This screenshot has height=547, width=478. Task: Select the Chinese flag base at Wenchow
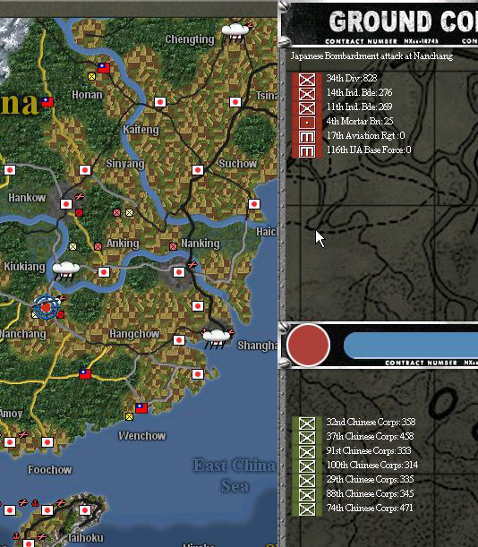tap(141, 408)
